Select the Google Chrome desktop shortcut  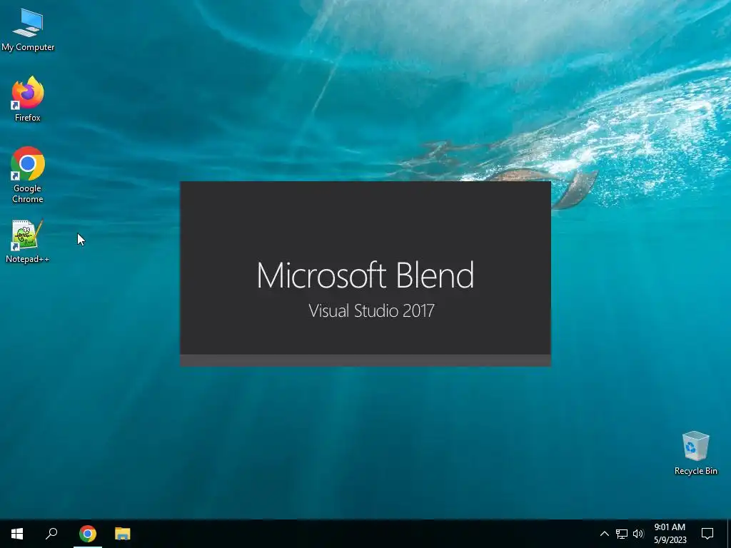pyautogui.click(x=28, y=175)
